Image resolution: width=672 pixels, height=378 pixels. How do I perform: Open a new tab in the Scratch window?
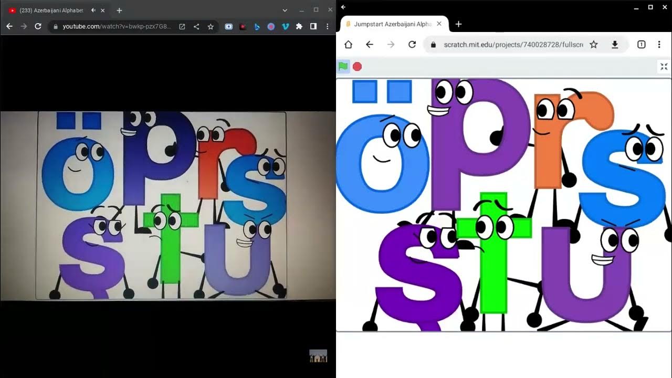[458, 24]
